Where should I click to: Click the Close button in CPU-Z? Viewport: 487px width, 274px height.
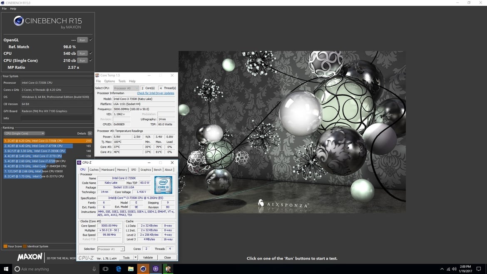167,257
